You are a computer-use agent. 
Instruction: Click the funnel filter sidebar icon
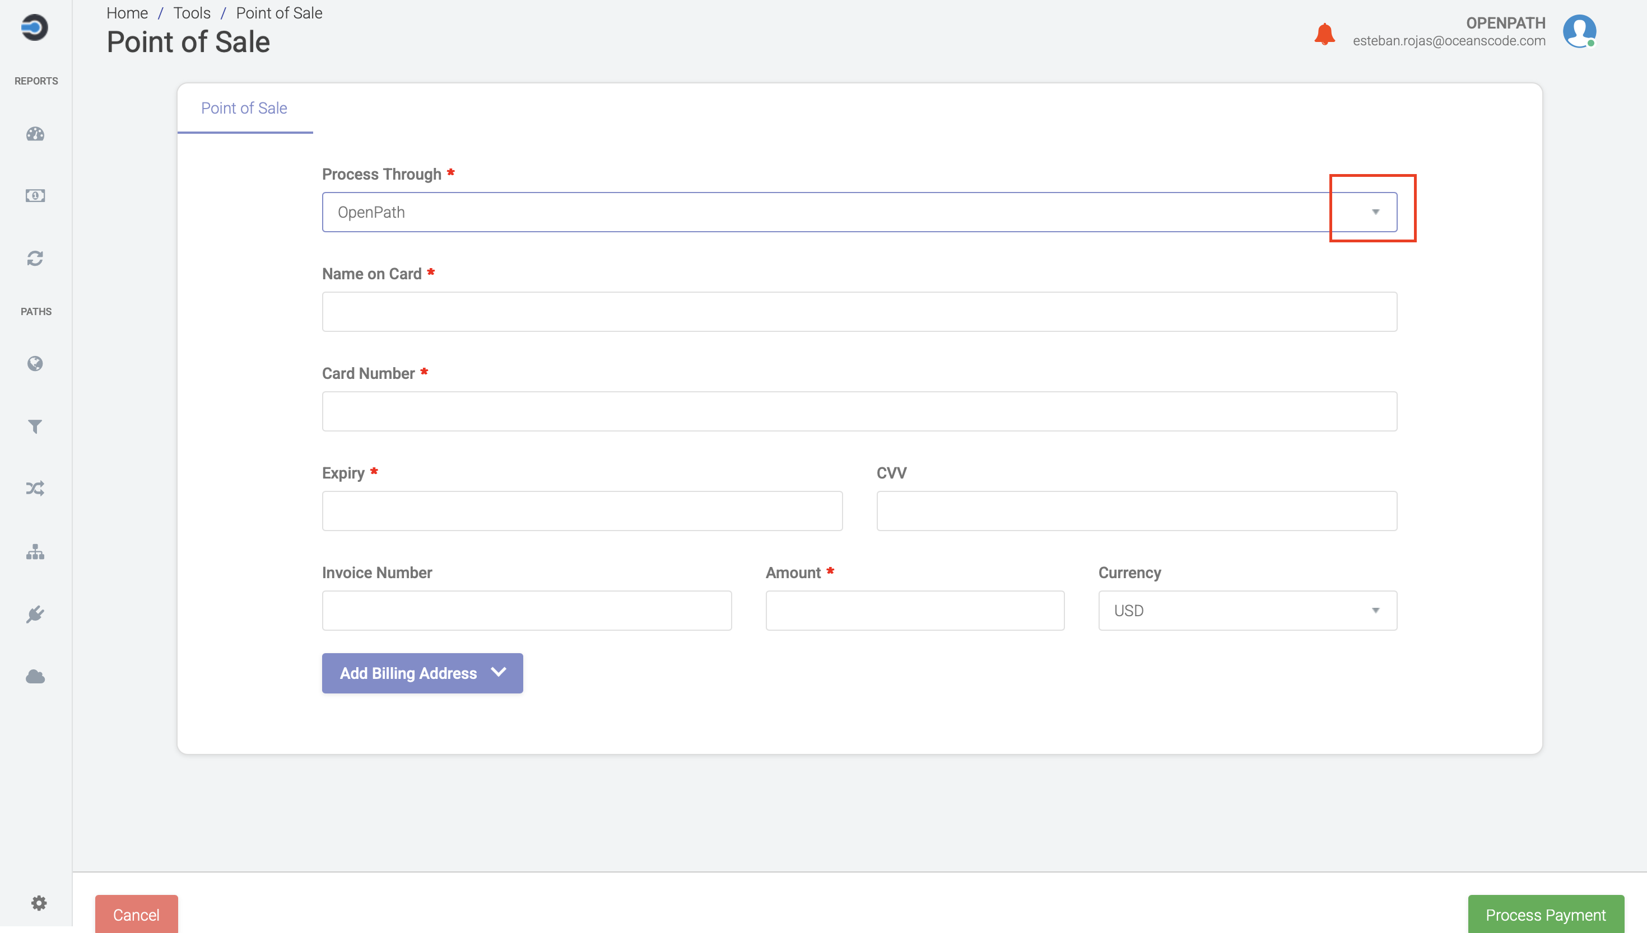tap(35, 427)
